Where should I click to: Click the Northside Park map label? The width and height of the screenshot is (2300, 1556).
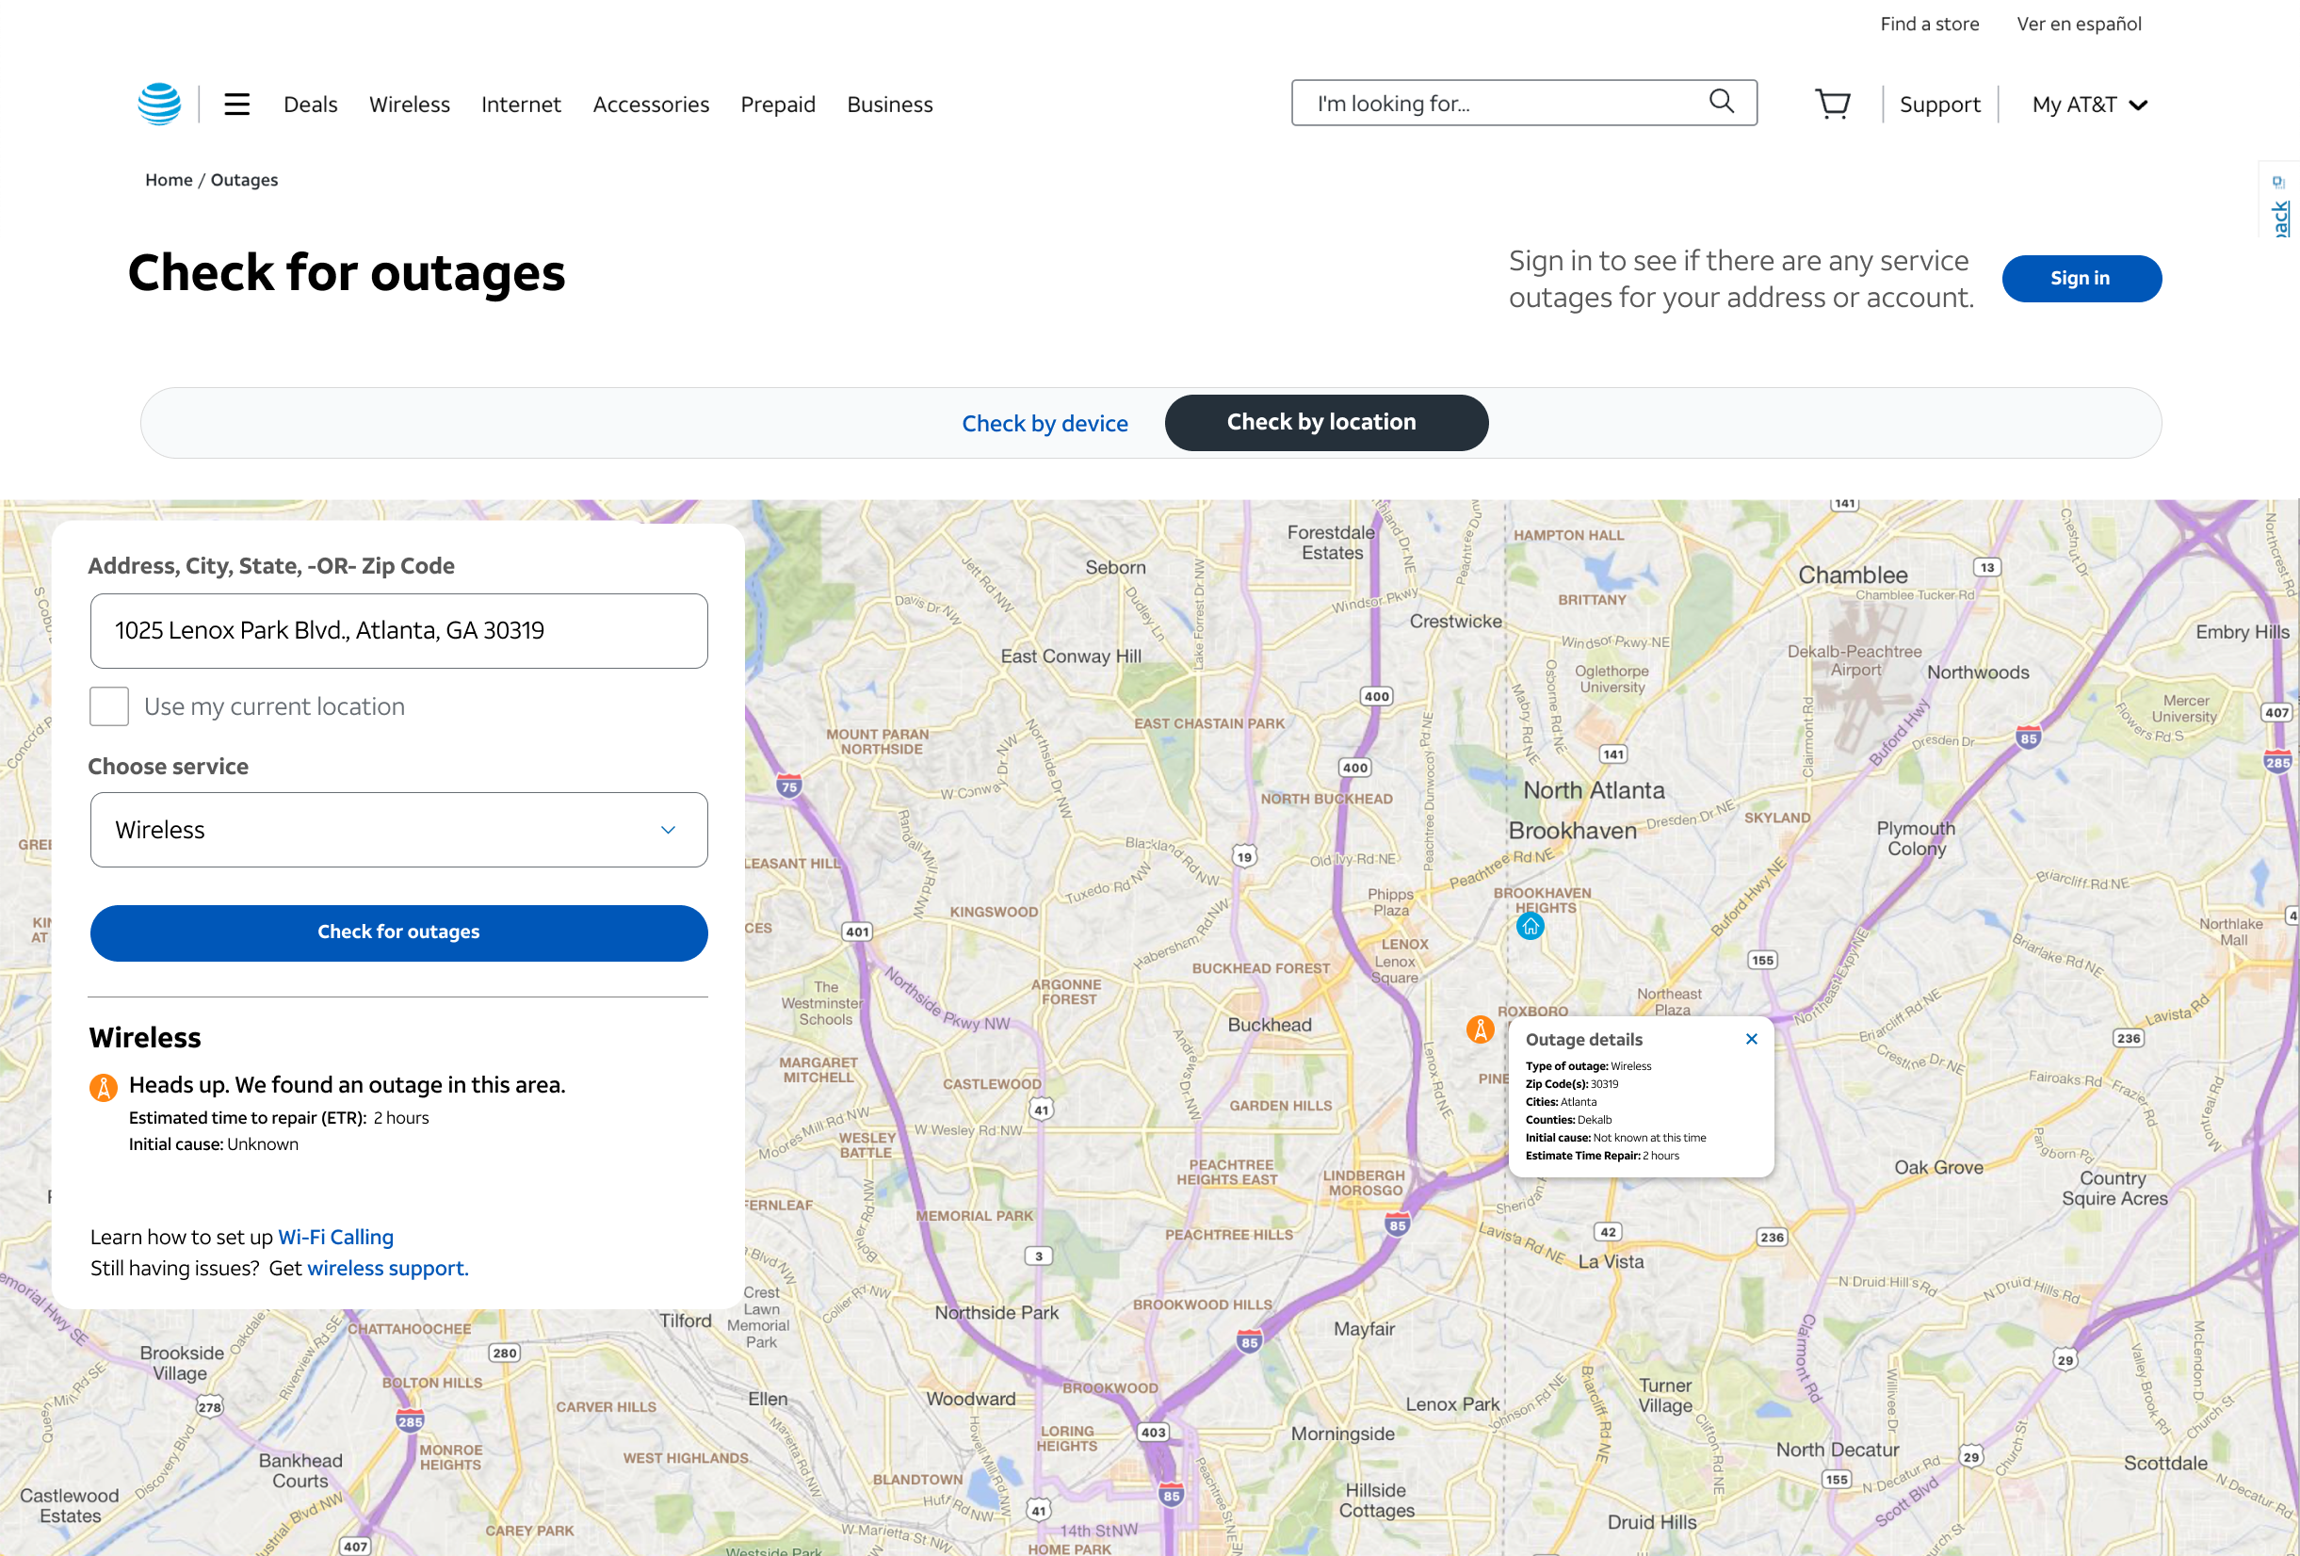point(996,1312)
